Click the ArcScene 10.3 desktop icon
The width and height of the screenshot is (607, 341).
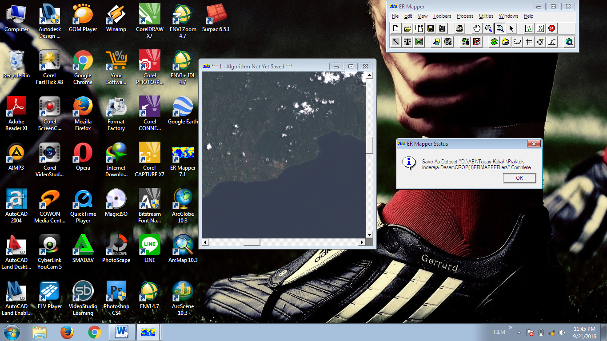tap(183, 297)
